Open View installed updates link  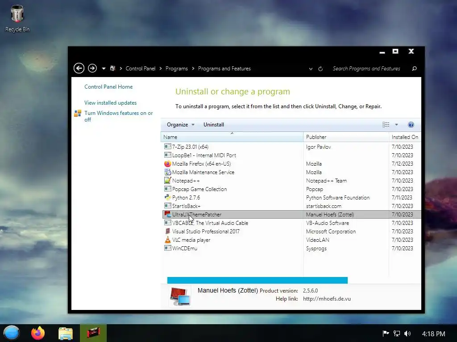(111, 103)
